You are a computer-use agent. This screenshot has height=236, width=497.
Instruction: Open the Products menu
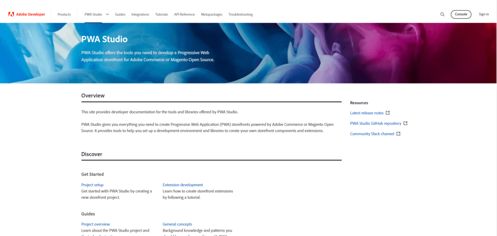click(64, 14)
